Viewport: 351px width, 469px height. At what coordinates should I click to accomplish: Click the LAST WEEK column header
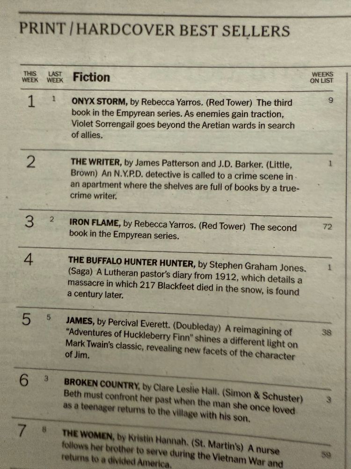[55, 77]
